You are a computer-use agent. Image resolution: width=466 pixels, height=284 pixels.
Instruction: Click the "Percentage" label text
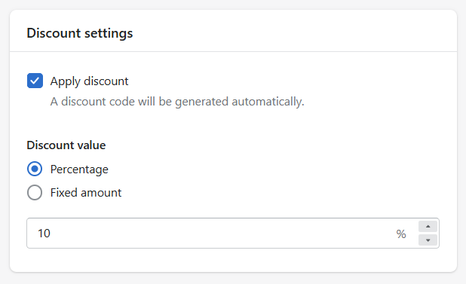tap(79, 169)
